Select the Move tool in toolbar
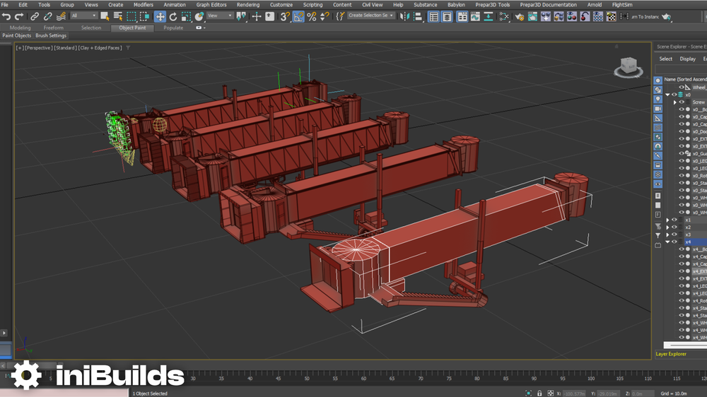Viewport: 707px width, 397px height. (160, 16)
